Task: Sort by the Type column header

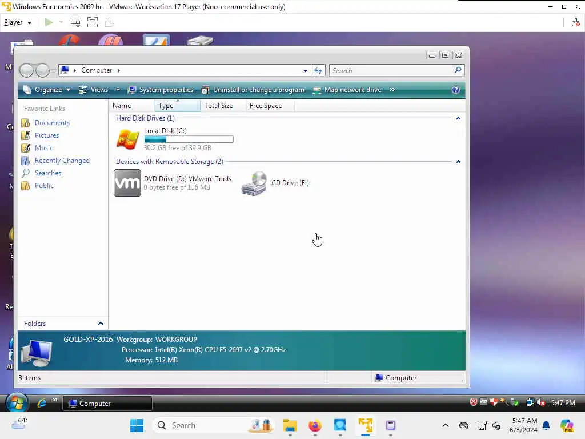Action: pos(178,106)
